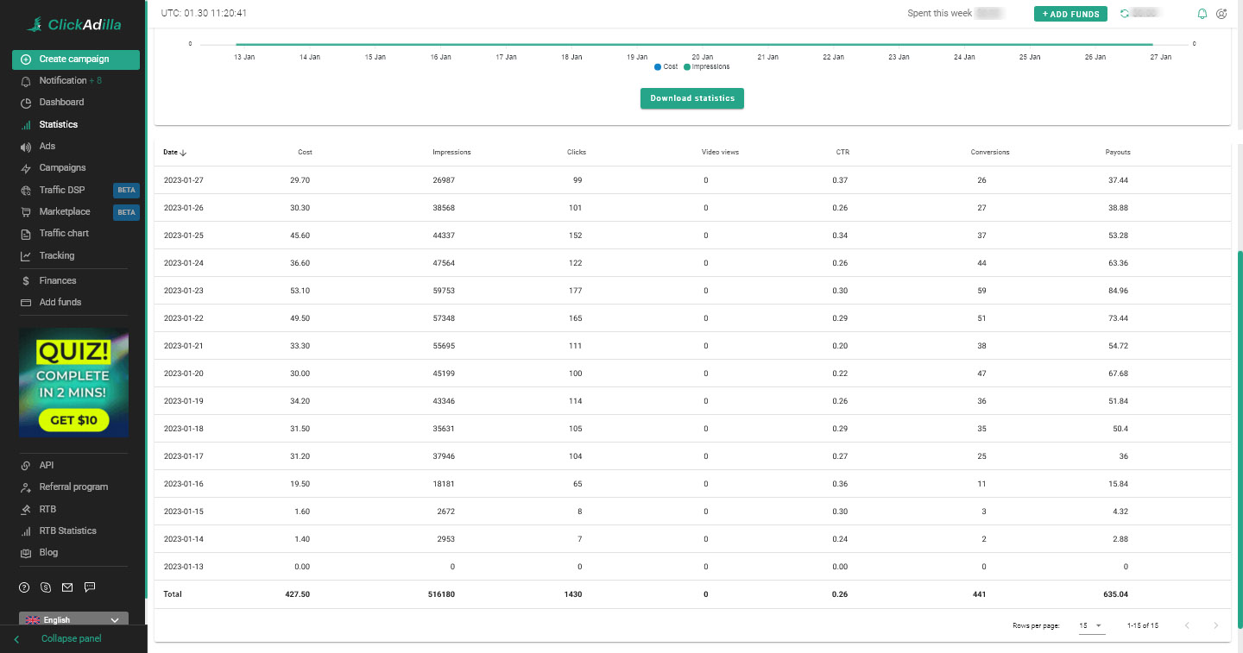The width and height of the screenshot is (1243, 653).
Task: Open the Skype contact icon
Action: click(45, 587)
